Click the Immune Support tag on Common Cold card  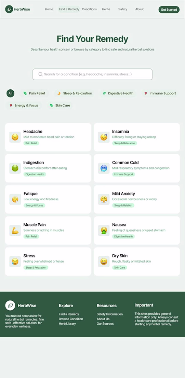click(x=123, y=174)
